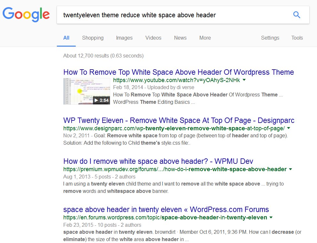The height and width of the screenshot is (243, 317).
Task: Select the Shopping search tab
Action: pyautogui.click(x=93, y=38)
